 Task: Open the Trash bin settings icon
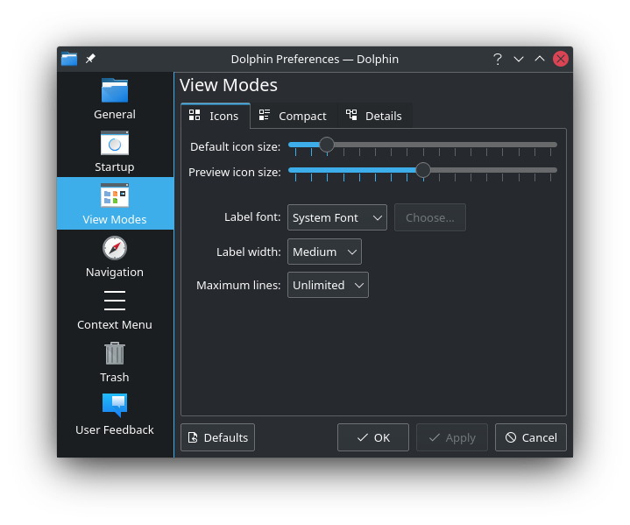tap(115, 353)
